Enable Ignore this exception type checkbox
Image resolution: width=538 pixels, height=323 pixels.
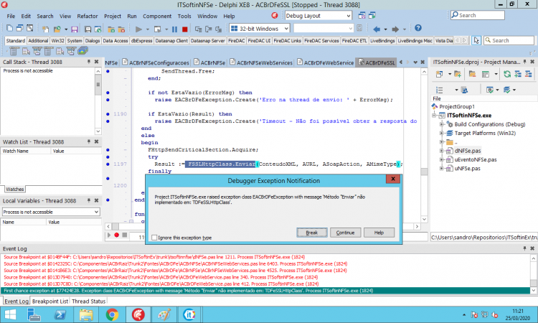pos(154,238)
